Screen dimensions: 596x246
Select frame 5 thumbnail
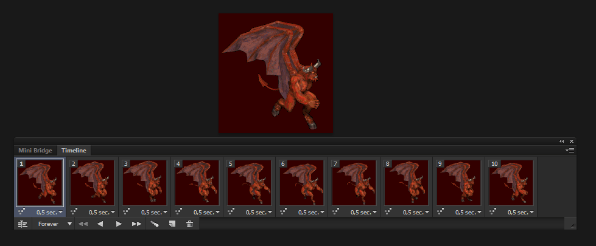coord(250,183)
